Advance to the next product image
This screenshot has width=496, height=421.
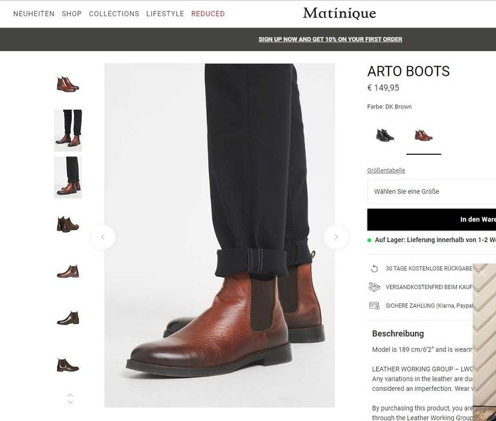tap(336, 237)
